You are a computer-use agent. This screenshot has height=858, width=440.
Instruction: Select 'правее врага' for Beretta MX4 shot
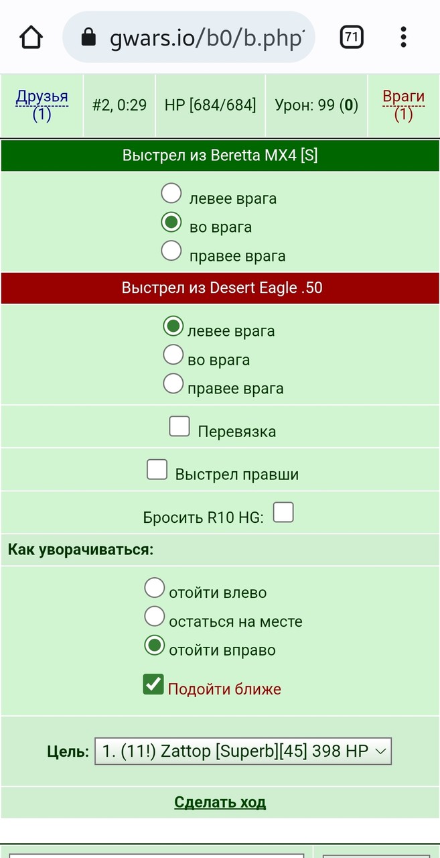[x=171, y=250]
